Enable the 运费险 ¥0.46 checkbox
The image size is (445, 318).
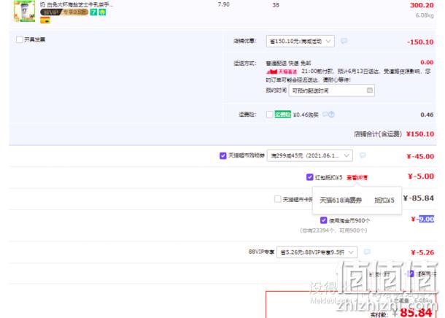tap(269, 115)
